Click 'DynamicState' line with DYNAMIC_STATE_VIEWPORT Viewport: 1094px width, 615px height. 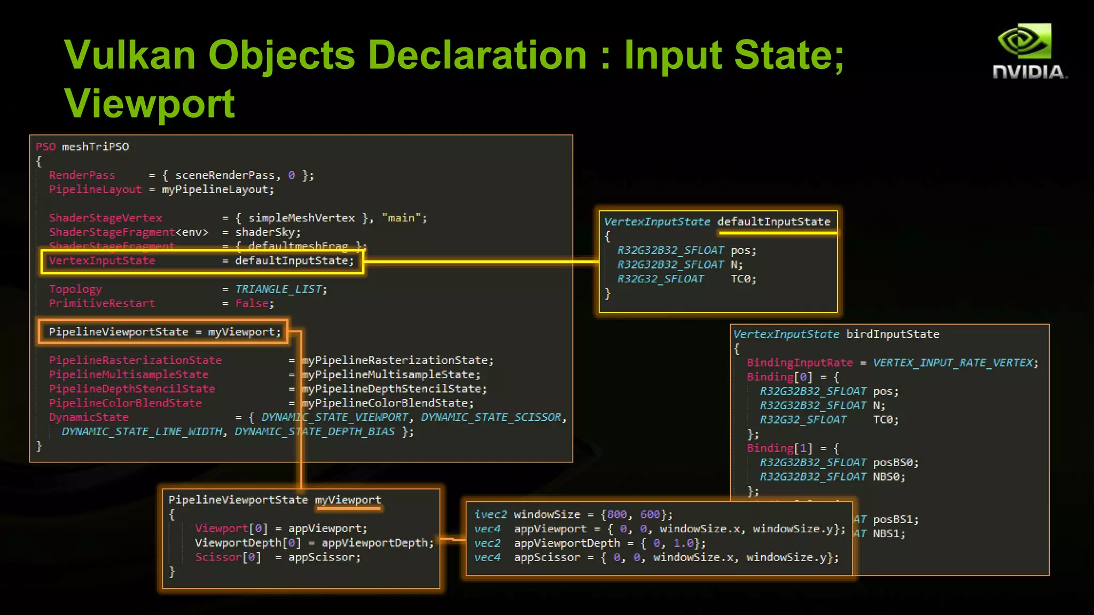308,417
